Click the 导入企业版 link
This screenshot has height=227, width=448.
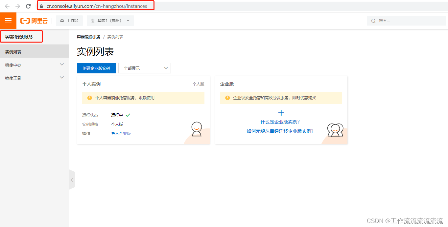[x=121, y=133]
